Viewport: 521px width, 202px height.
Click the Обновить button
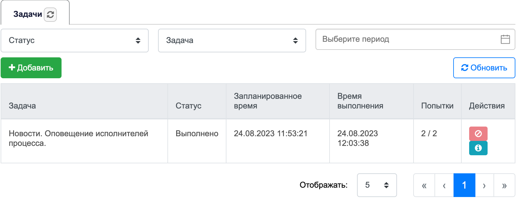coord(484,68)
